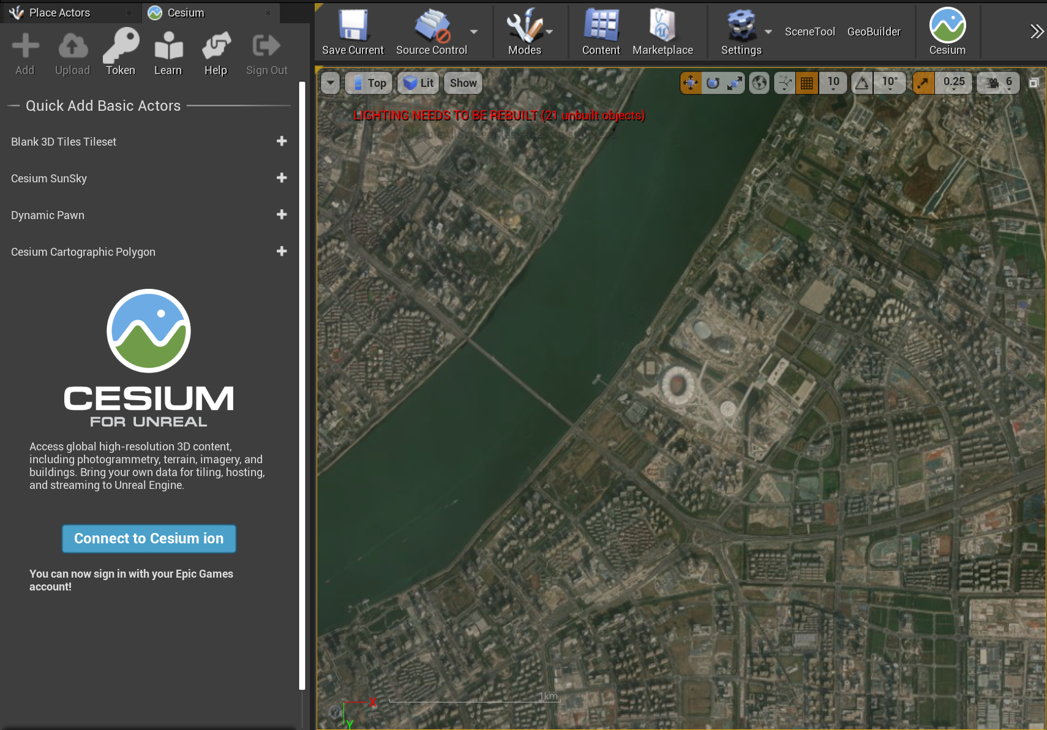This screenshot has height=730, width=1047.
Task: Click the surface snapping icon
Action: (784, 83)
